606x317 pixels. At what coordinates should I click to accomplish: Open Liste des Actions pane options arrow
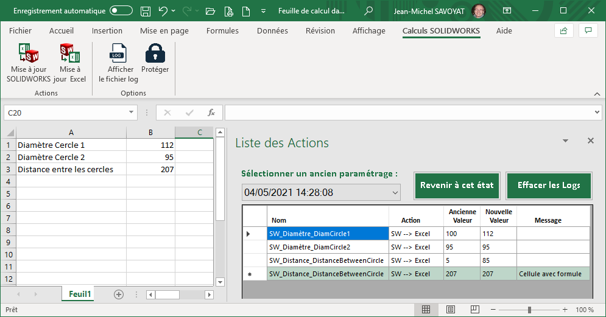click(x=565, y=141)
